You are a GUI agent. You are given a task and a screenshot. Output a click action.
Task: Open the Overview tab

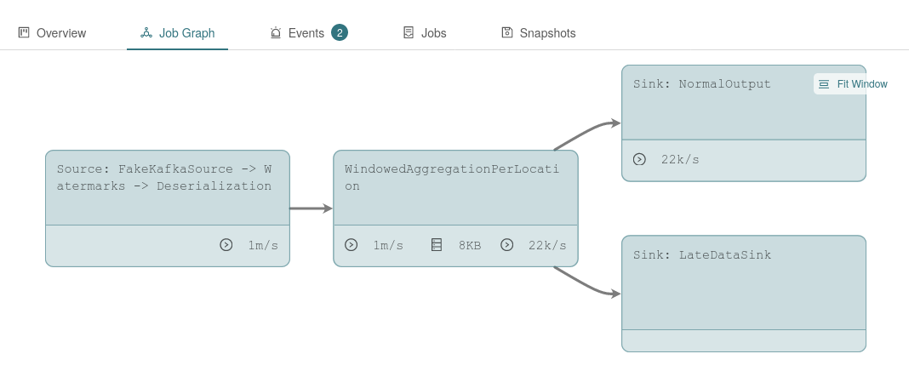(x=52, y=33)
